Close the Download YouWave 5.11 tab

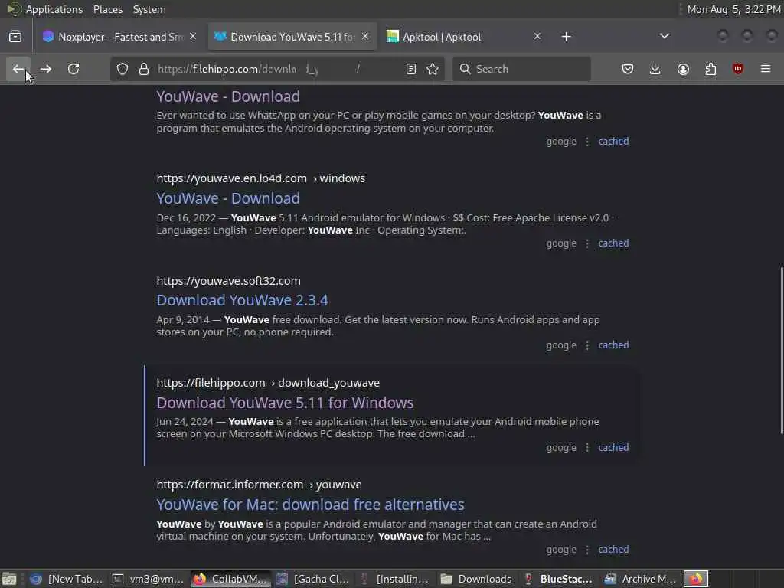[x=365, y=37]
